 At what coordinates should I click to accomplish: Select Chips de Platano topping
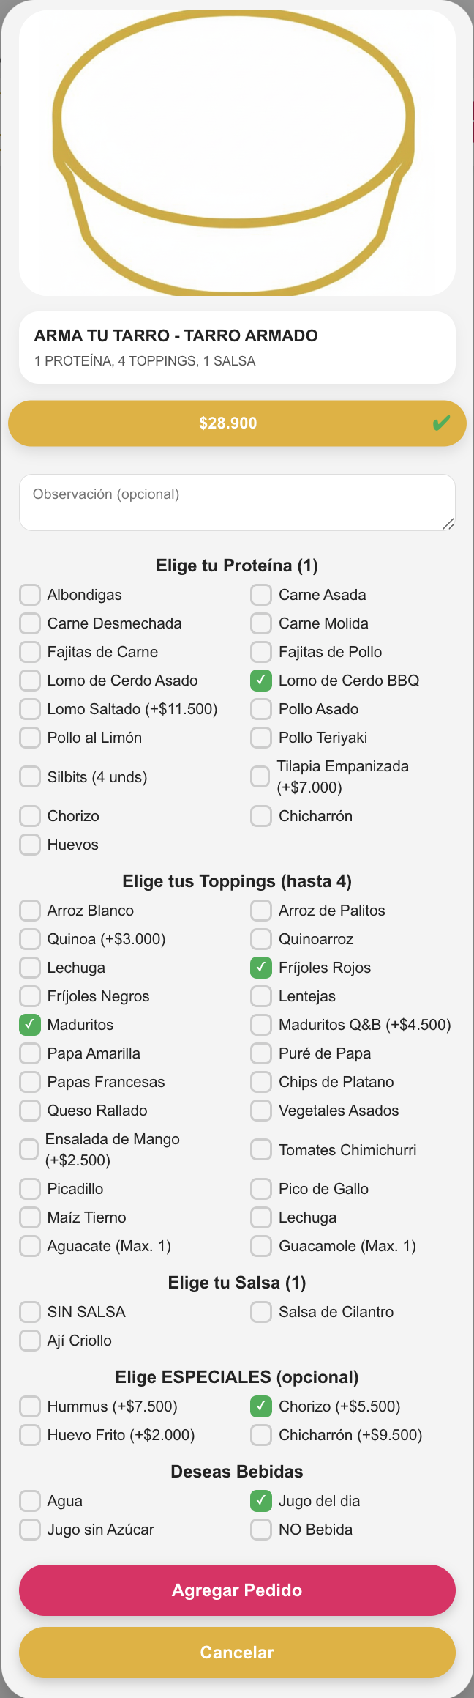260,1081
